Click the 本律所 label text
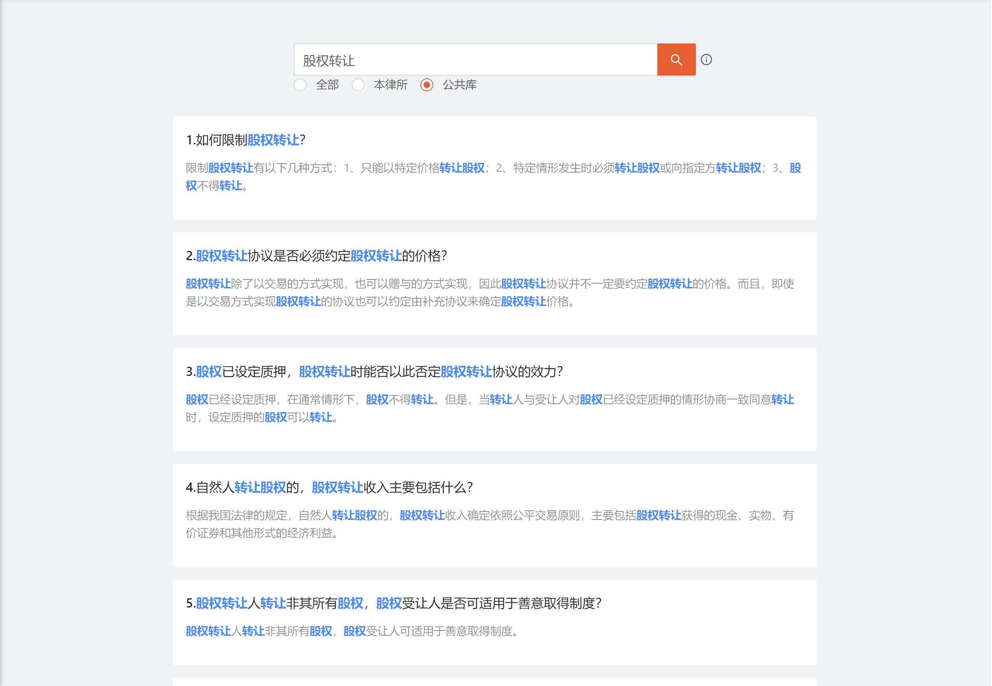The height and width of the screenshot is (686, 992). point(391,85)
